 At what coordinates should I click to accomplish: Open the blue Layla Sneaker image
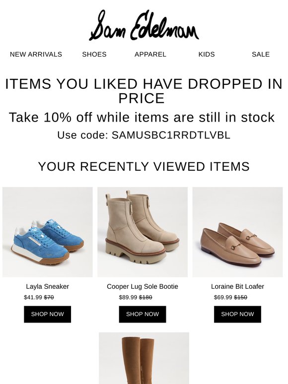pos(48,232)
